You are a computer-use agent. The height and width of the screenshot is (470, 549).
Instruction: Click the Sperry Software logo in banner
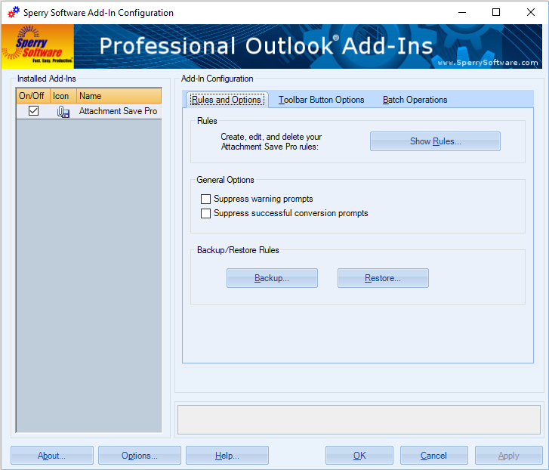38,46
